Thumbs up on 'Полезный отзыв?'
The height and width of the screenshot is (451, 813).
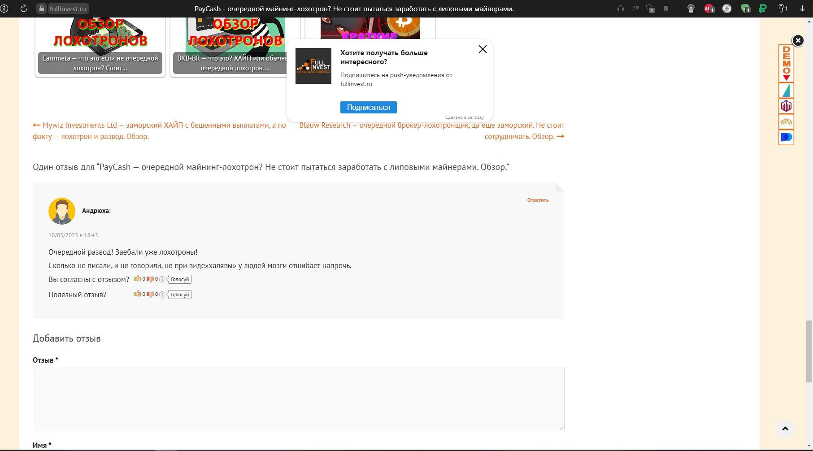point(137,294)
